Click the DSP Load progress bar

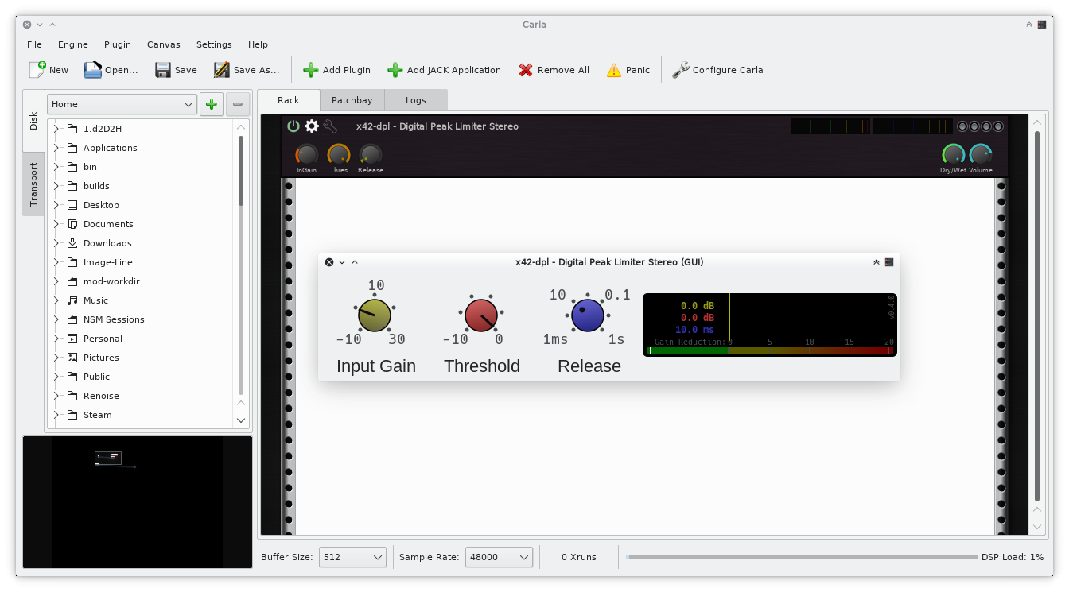coord(802,557)
